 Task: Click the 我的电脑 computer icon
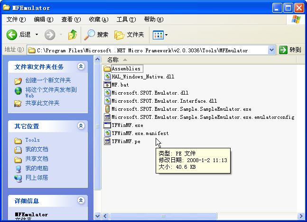[x=18, y=169]
